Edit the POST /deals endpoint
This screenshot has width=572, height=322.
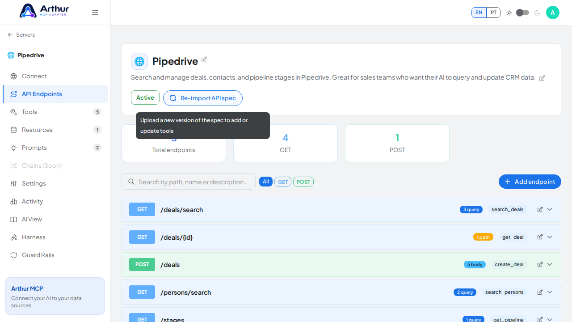point(540,264)
